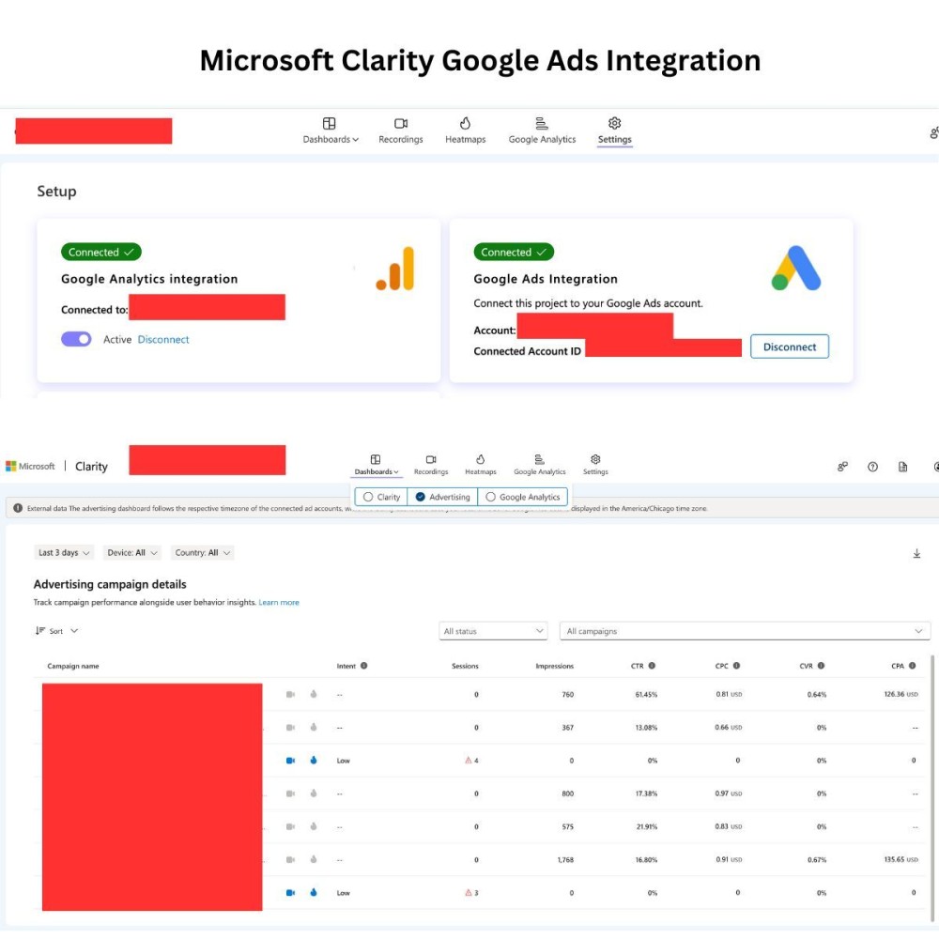Open the document icon in the dashboard header
This screenshot has width=939, height=939.
(902, 467)
